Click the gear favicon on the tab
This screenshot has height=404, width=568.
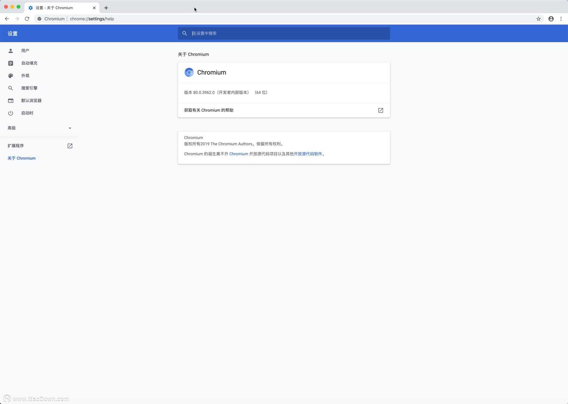[x=31, y=8]
